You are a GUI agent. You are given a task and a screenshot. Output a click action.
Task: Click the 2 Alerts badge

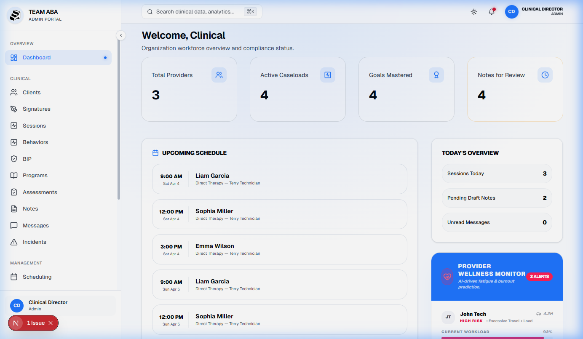click(539, 277)
